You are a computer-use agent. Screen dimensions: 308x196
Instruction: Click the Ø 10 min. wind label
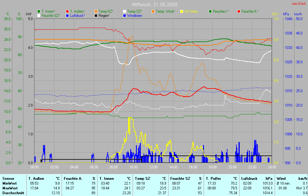point(283,183)
